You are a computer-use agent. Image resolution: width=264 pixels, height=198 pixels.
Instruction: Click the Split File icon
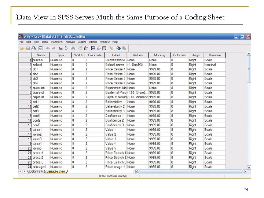coord(93,48)
